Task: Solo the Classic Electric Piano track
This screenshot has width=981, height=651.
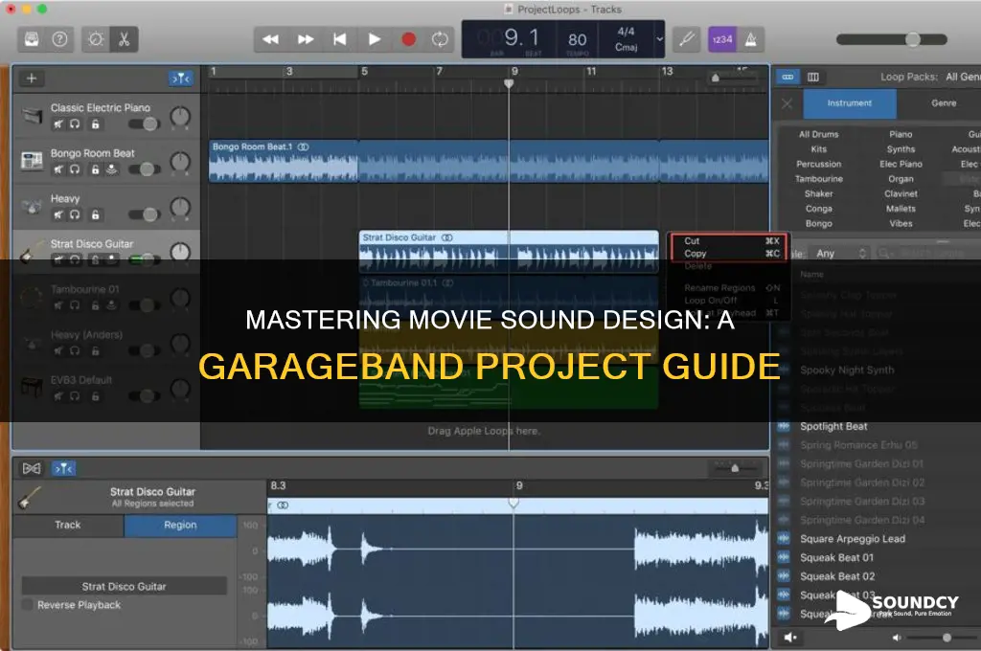Action: [75, 124]
